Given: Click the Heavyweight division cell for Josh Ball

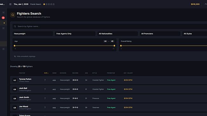Looking at the screenshot, I should tap(65, 89).
